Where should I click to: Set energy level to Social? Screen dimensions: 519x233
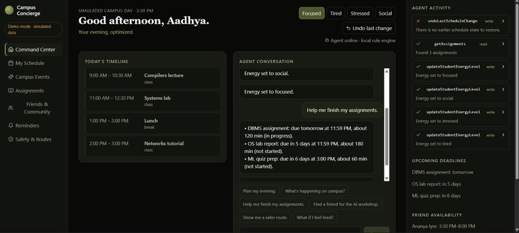(x=385, y=14)
